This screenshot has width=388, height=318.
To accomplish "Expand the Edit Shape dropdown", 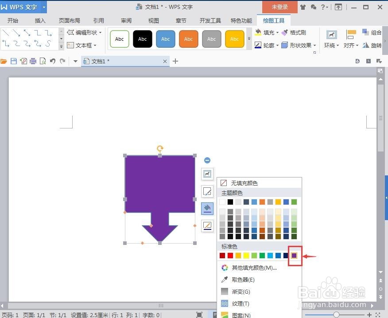I will pyautogui.click(x=100, y=33).
